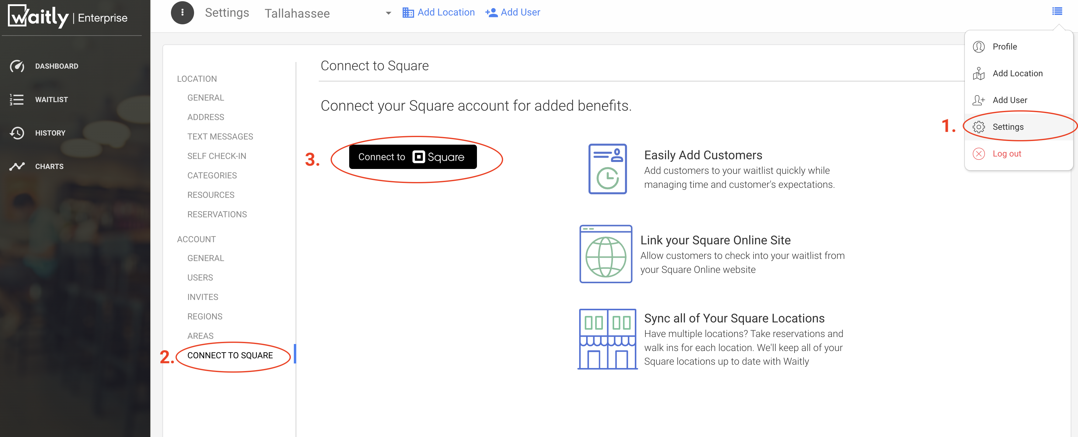This screenshot has height=437, width=1078.
Task: Click the Profile avatar icon in menu
Action: click(979, 46)
